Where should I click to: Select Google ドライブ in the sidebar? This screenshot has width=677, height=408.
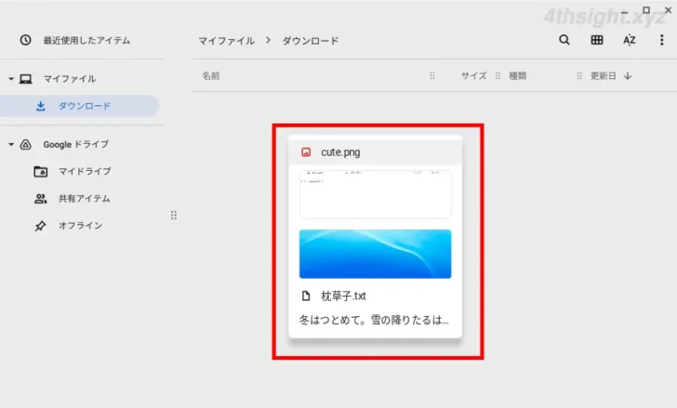coord(75,144)
